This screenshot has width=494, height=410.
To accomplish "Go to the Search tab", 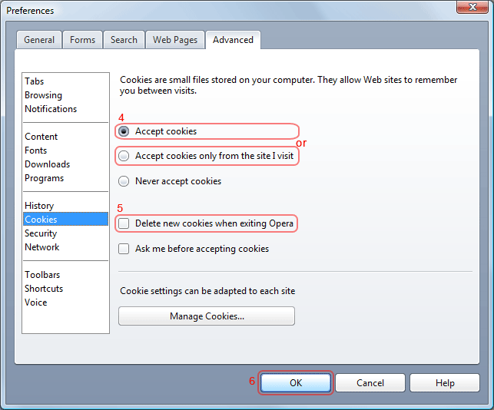I will (x=124, y=40).
